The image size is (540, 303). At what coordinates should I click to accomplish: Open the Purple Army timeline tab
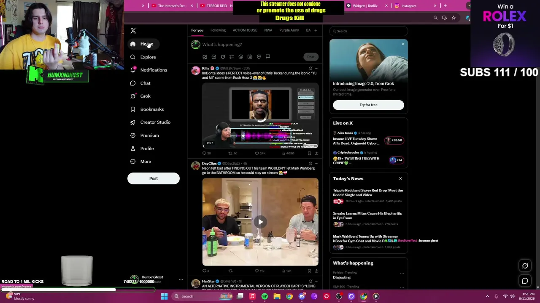click(x=289, y=30)
